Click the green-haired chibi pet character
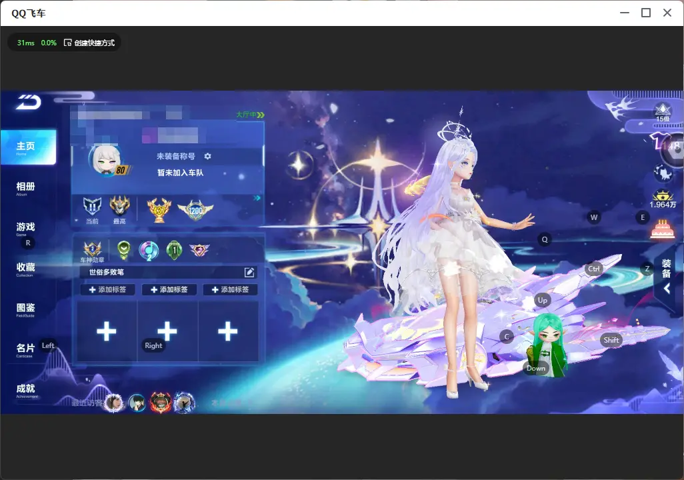684x480 pixels. click(547, 345)
